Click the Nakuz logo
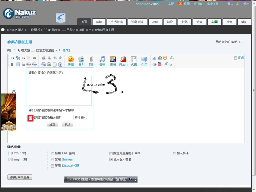The image size is (256, 192). (x=20, y=13)
